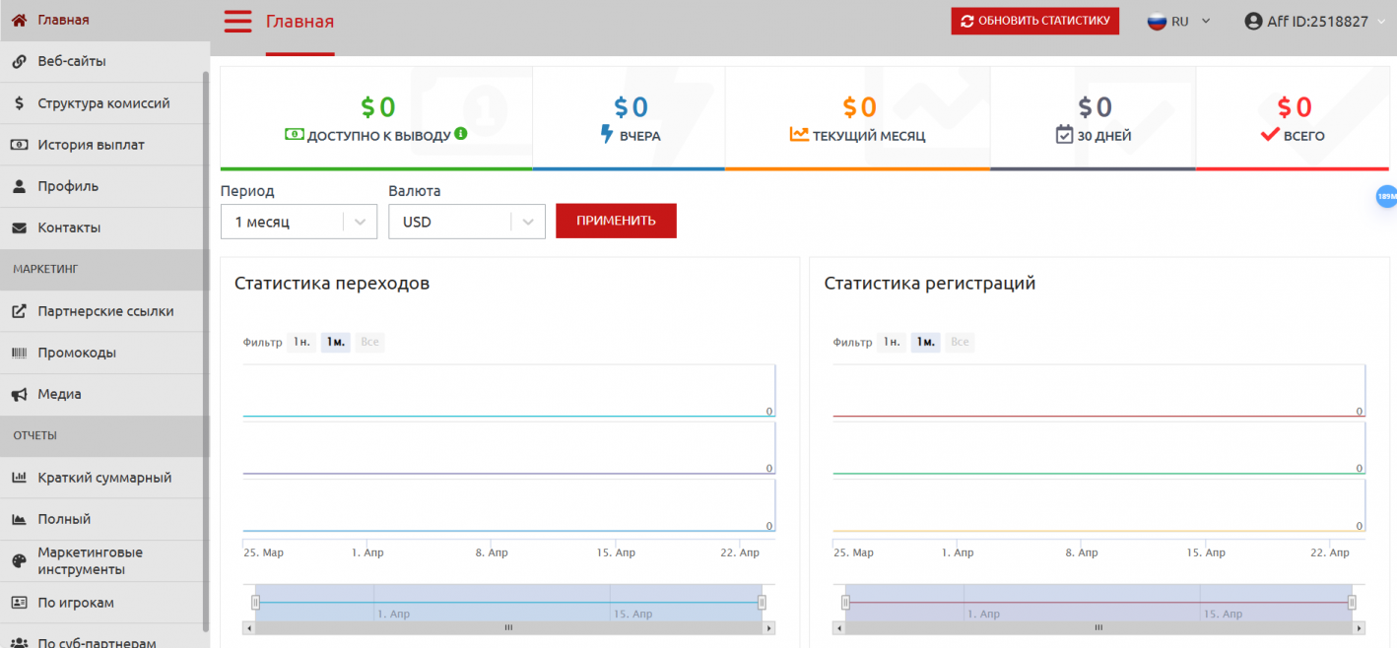
Task: Click the dollar icon for Структура комиссий
Action: (19, 103)
